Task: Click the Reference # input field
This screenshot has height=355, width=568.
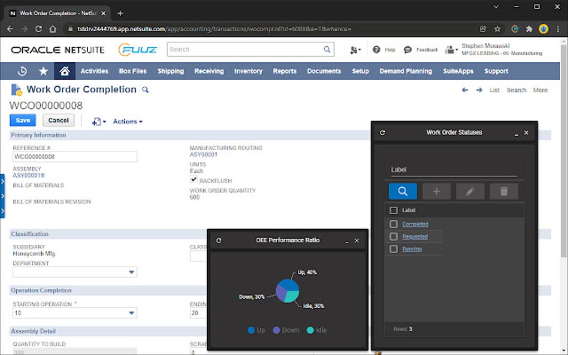Action: 75,157
